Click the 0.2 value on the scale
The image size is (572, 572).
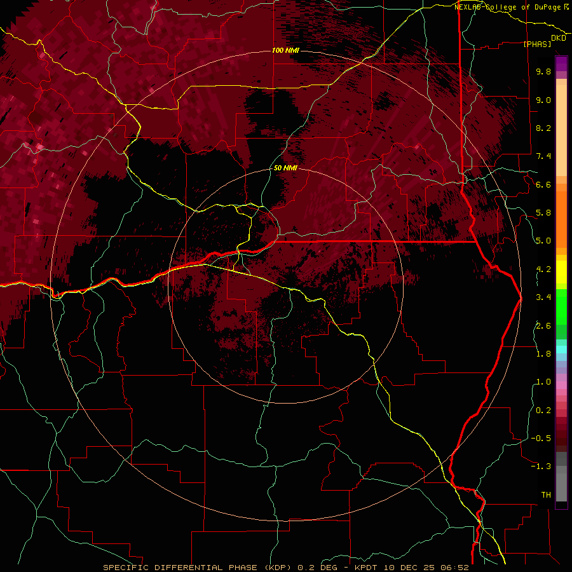tap(543, 411)
